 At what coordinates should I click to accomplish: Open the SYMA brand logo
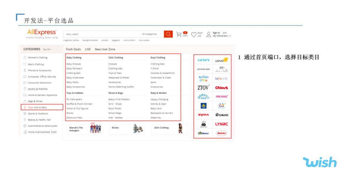click(203, 115)
